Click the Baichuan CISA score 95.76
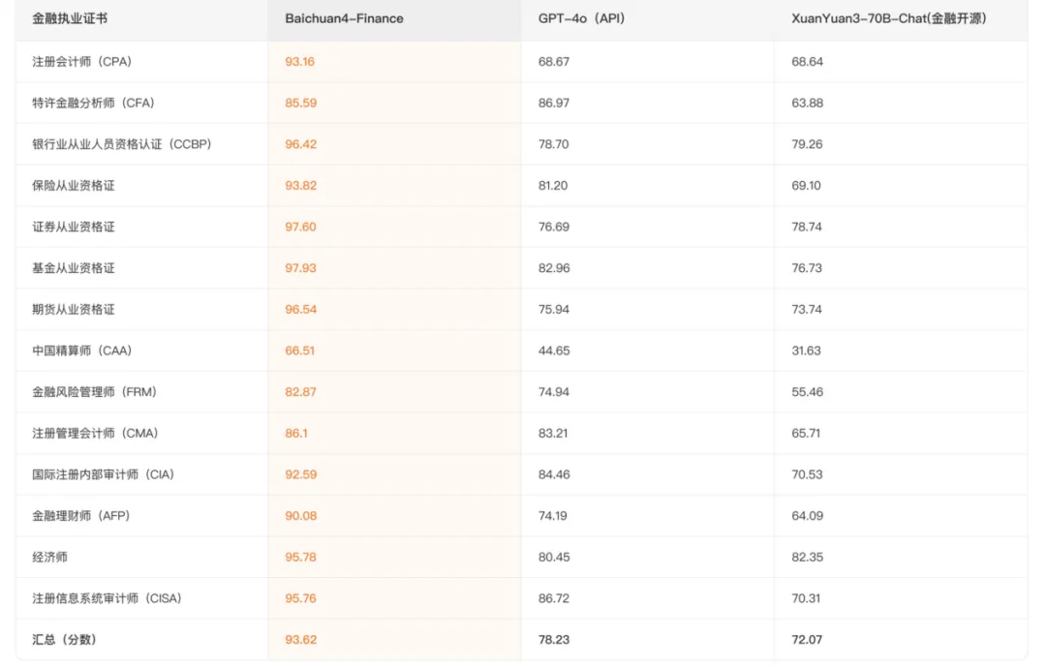 click(x=301, y=599)
